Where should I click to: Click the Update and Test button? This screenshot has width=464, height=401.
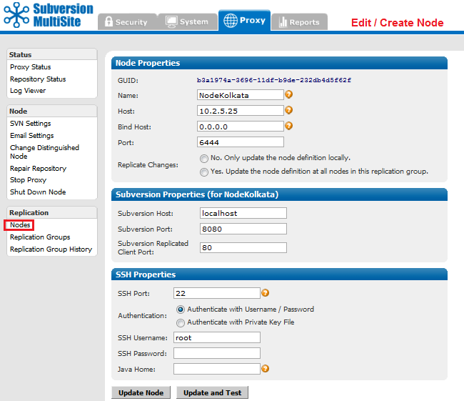click(212, 392)
